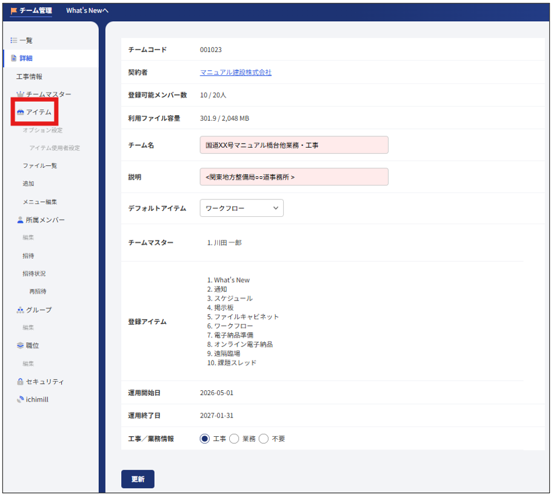Click the 説明 input field
This screenshot has width=551, height=495.
coord(294,177)
